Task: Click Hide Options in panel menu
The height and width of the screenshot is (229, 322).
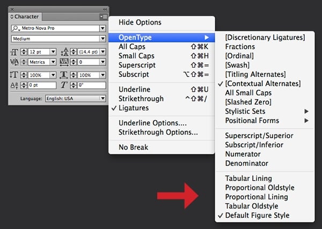Action: point(140,23)
